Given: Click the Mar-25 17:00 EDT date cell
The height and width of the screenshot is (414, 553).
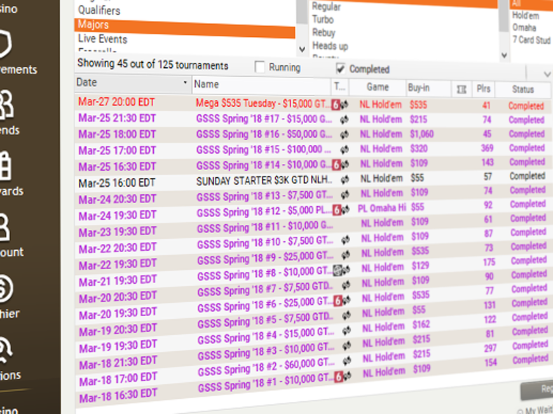Looking at the screenshot, I should point(117,150).
